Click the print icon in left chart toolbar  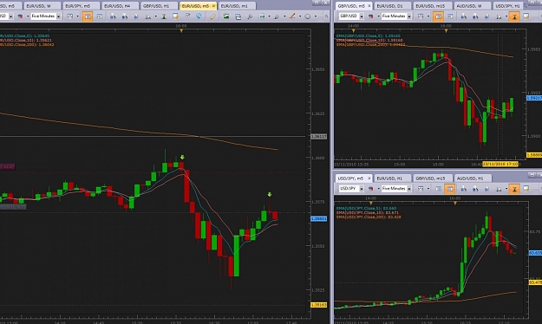tap(238, 16)
